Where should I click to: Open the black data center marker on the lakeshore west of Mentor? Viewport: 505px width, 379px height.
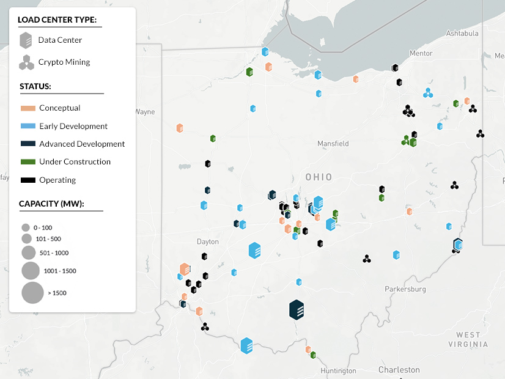point(395,68)
